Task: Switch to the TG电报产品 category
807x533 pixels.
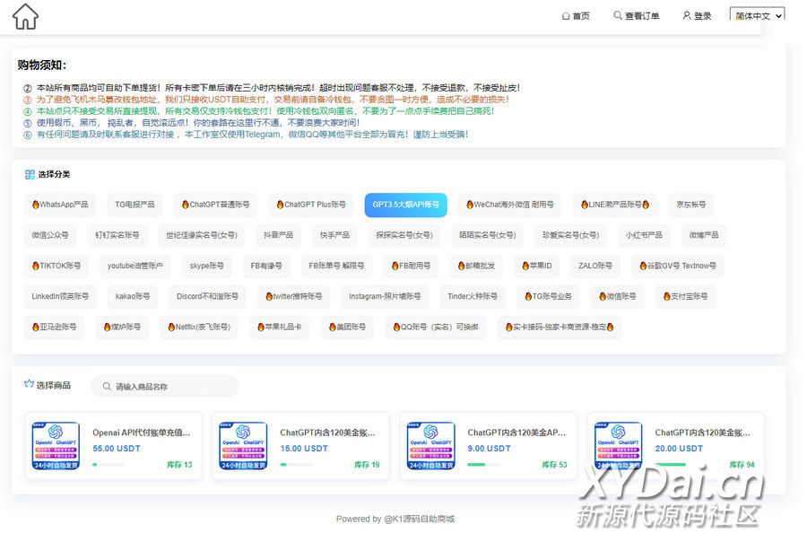Action: click(134, 205)
